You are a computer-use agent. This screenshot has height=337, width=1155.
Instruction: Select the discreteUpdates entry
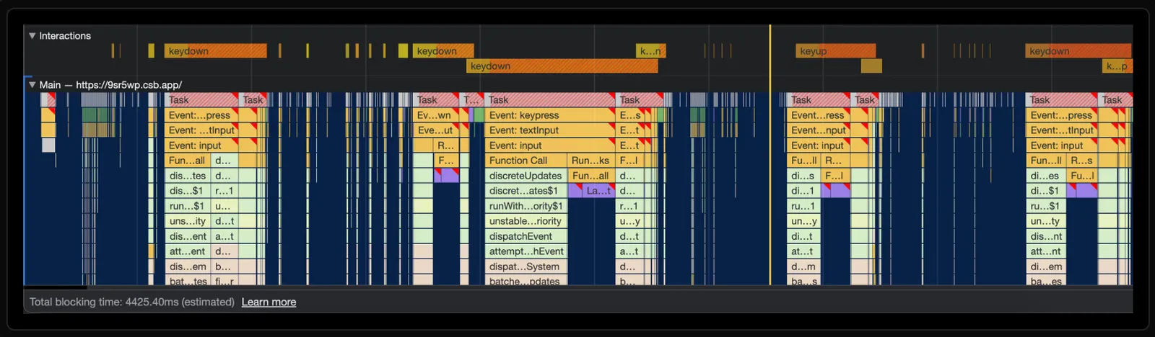[x=526, y=176]
